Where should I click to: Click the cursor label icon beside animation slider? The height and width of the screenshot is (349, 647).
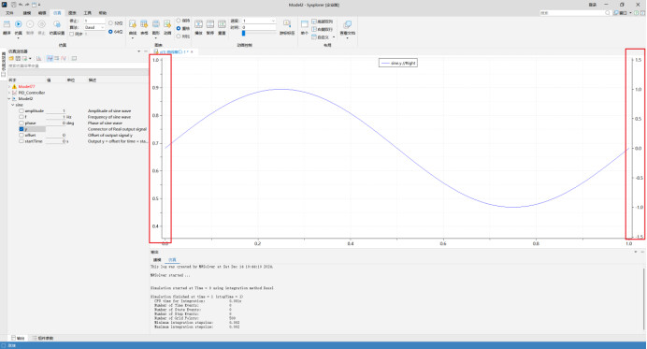tap(287, 23)
